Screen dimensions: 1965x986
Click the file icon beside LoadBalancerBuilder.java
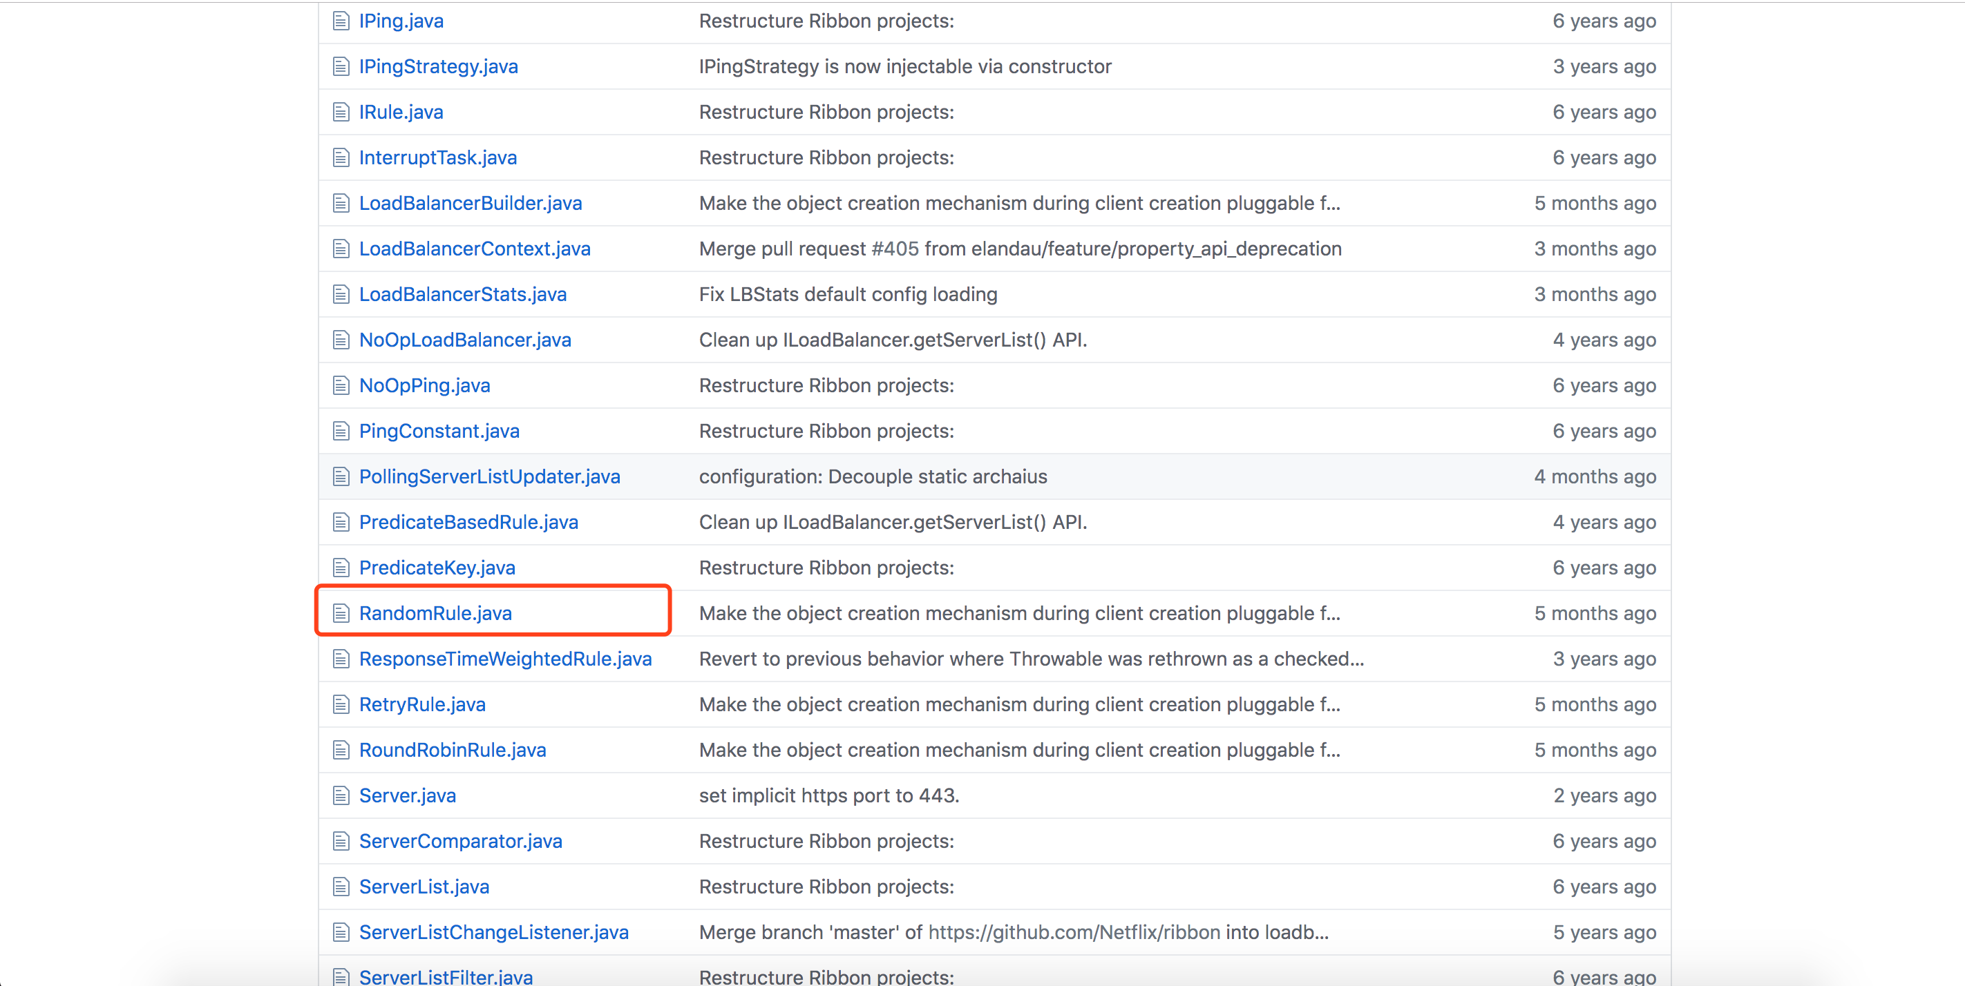[x=340, y=203]
